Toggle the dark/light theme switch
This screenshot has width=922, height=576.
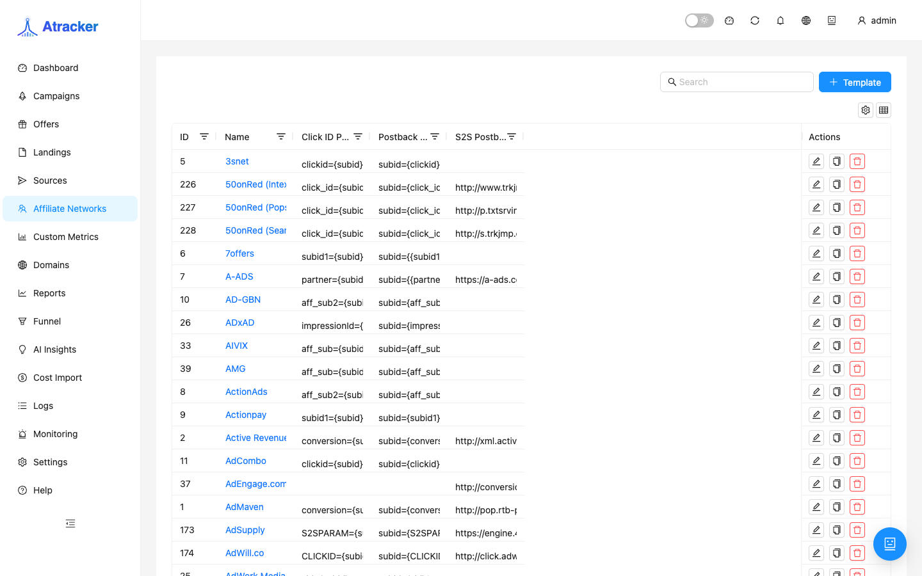pyautogui.click(x=699, y=20)
